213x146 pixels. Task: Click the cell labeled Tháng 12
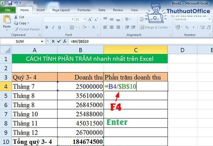click(35, 133)
